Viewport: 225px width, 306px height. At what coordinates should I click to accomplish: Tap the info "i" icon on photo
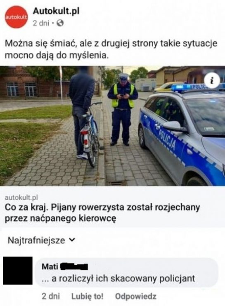212,80
